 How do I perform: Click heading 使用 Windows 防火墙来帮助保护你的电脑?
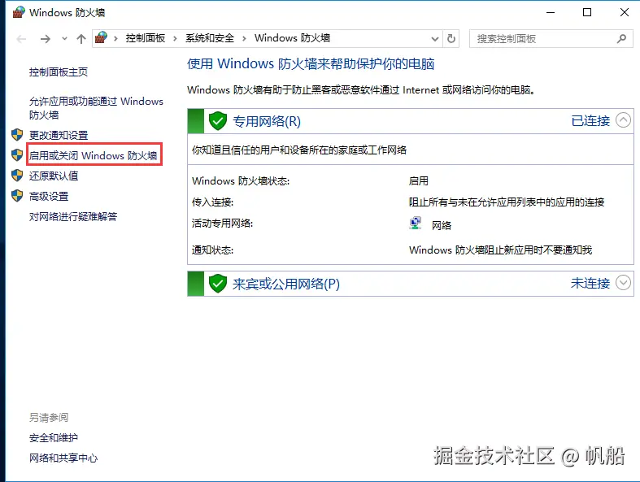(311, 63)
